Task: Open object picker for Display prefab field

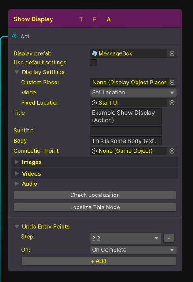Action: (172, 53)
